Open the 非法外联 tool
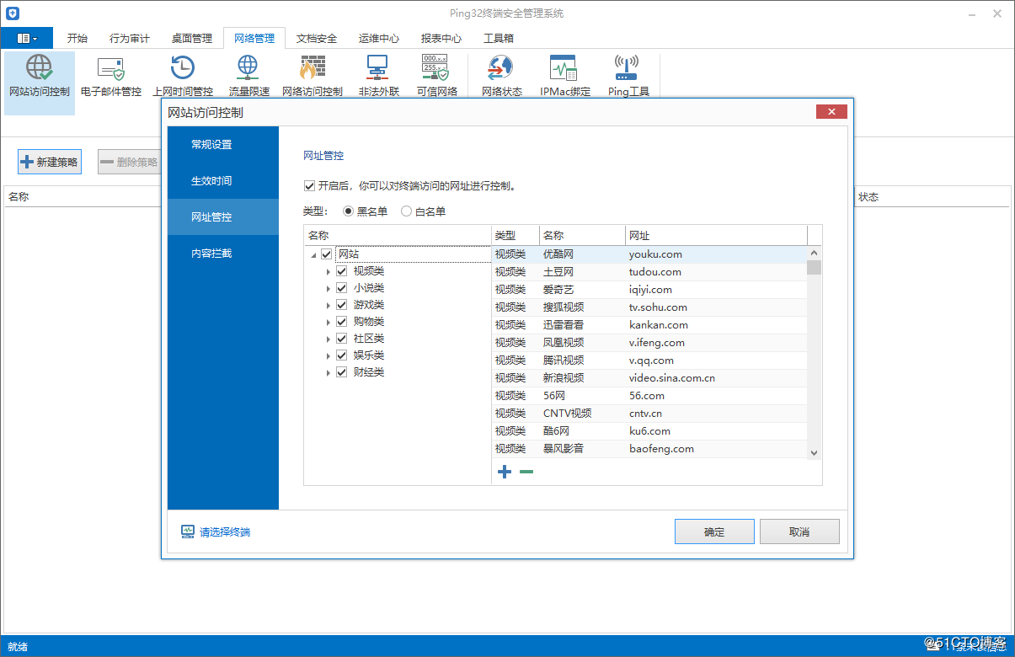The width and height of the screenshot is (1015, 657). pyautogui.click(x=378, y=77)
